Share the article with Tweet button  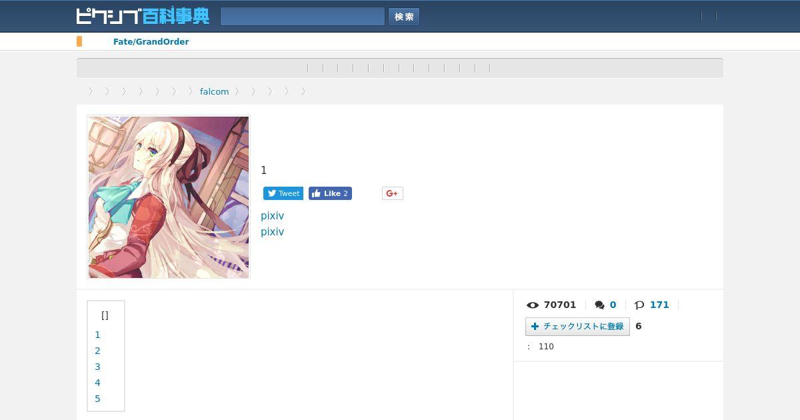[283, 193]
